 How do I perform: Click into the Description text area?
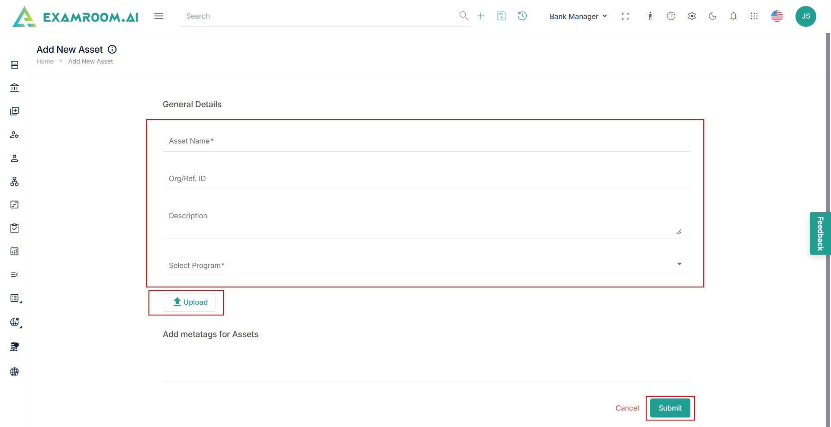pyautogui.click(x=426, y=222)
